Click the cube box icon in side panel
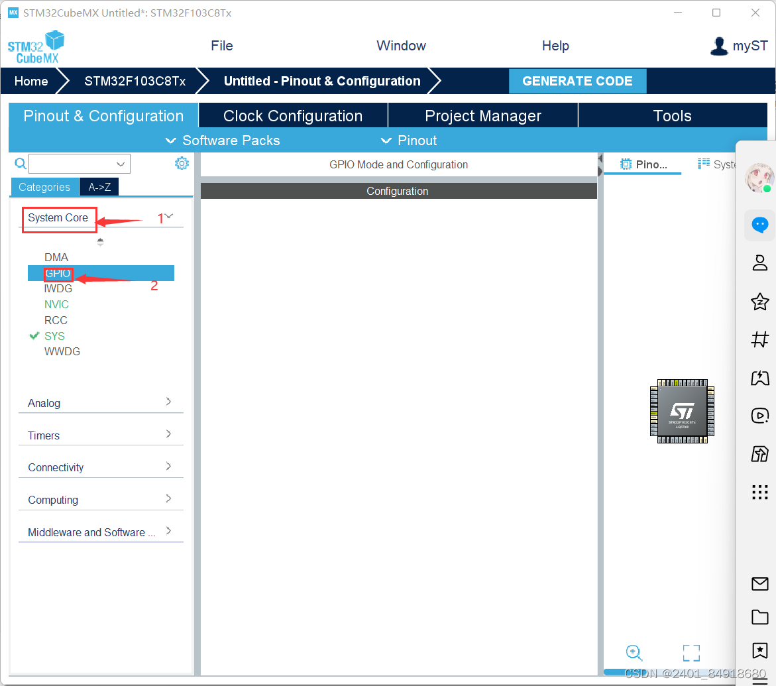This screenshot has height=686, width=776. [759, 453]
